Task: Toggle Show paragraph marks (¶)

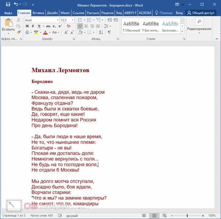Action: point(109,32)
